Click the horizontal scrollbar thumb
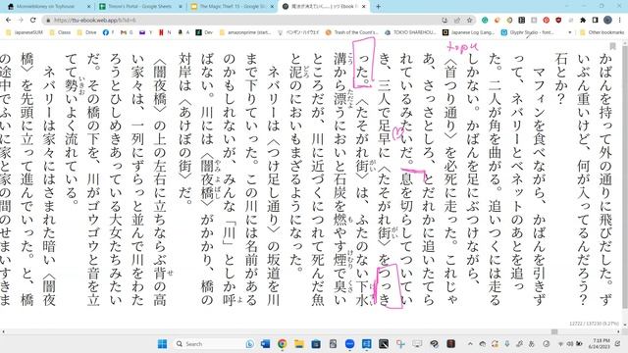This screenshot has width=628, height=353. click(x=554, y=331)
